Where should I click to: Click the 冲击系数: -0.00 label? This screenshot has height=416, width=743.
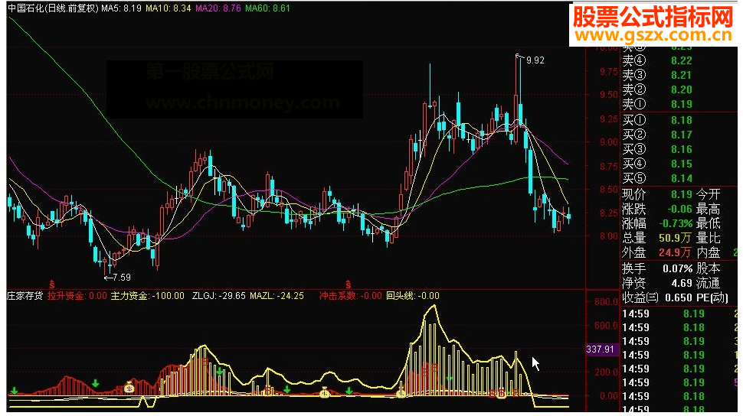(x=350, y=296)
